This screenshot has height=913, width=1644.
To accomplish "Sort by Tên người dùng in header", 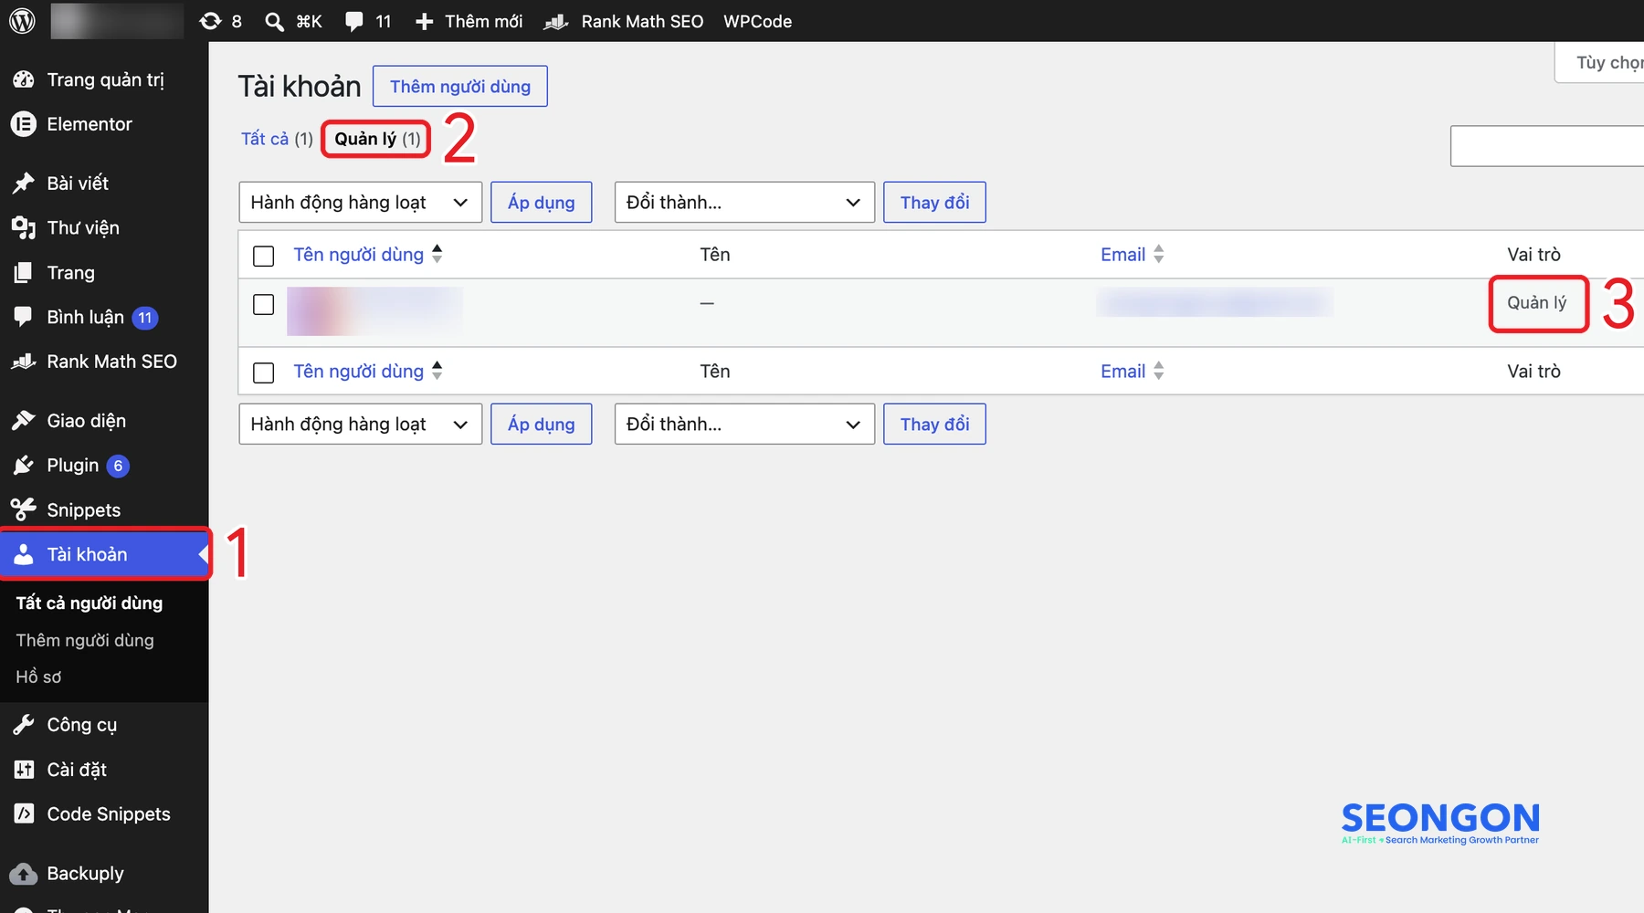I will (367, 255).
